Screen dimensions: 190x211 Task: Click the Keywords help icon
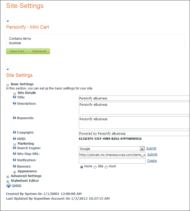click(14, 118)
